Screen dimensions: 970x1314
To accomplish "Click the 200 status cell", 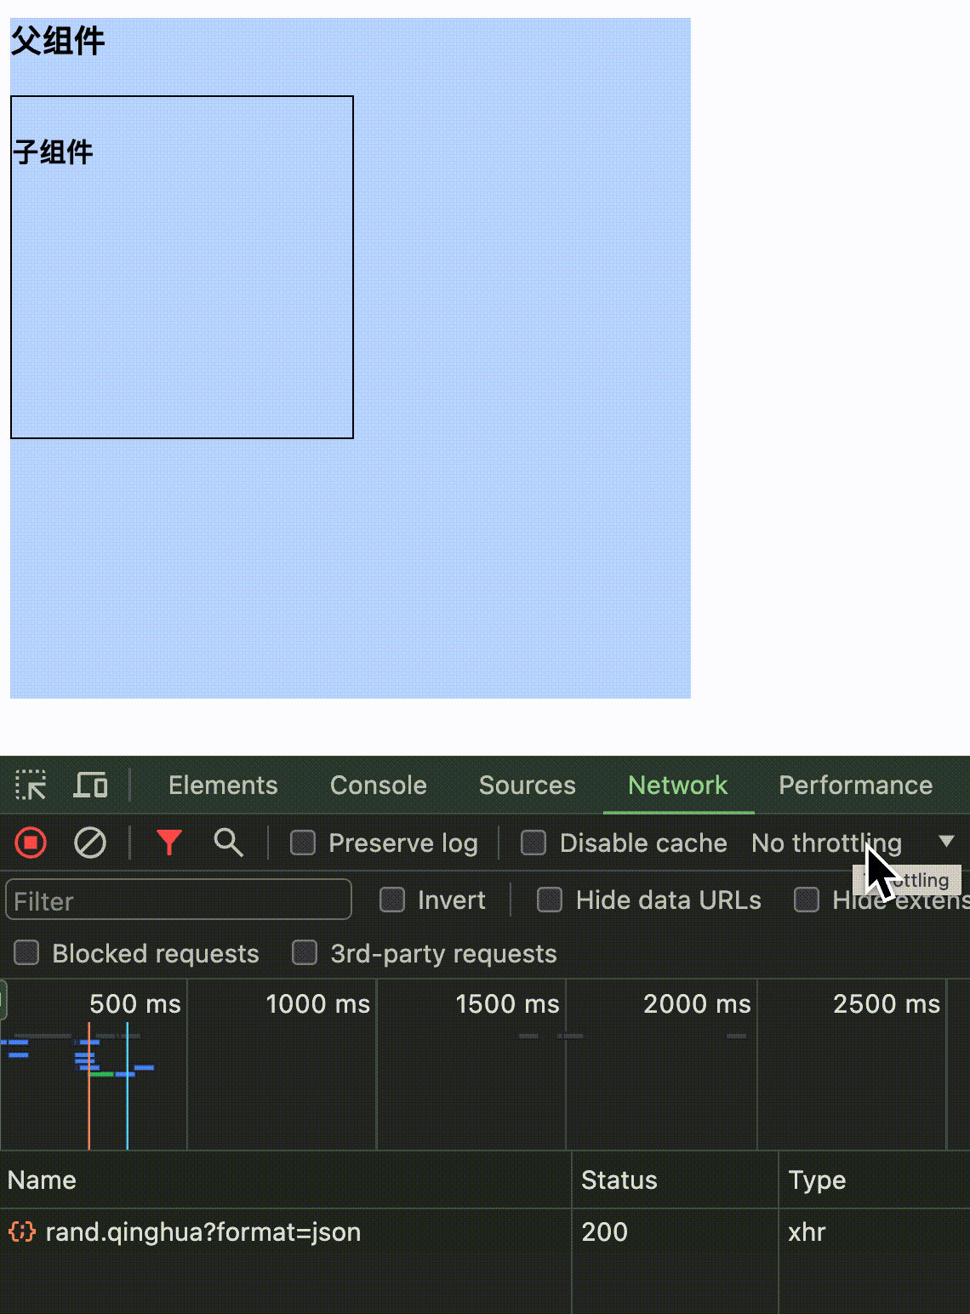I will [605, 1231].
